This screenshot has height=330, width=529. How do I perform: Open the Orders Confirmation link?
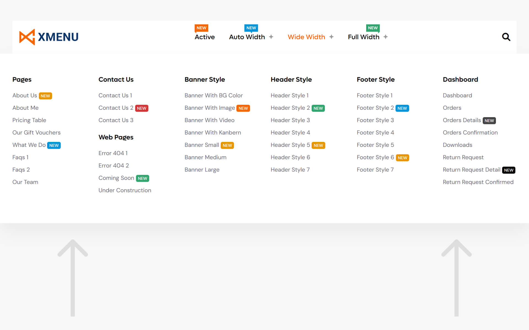[470, 133]
